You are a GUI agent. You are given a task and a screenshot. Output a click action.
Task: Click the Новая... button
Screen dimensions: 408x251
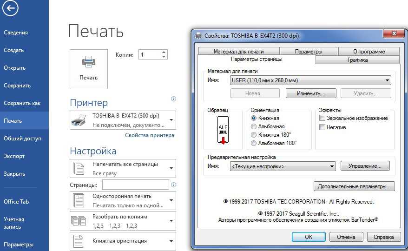[x=255, y=93]
